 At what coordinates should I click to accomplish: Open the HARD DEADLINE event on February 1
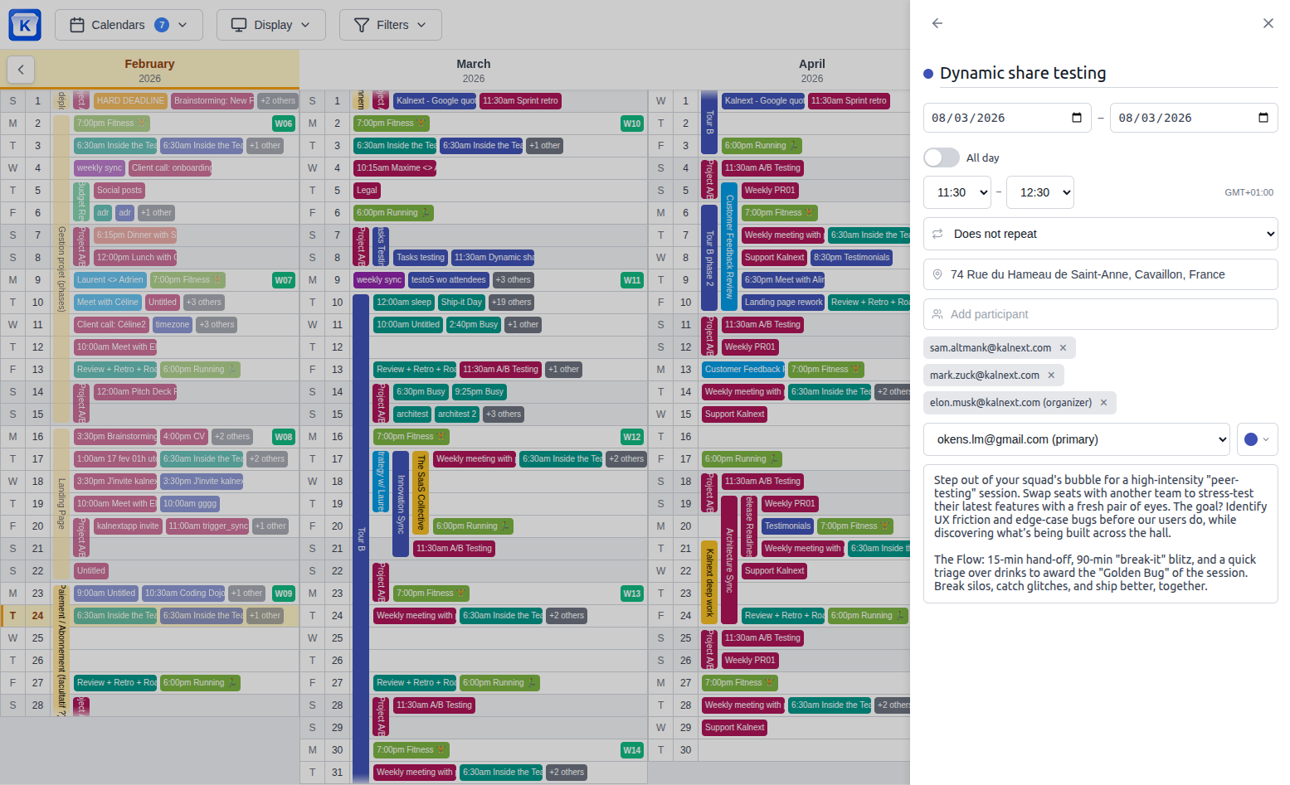tap(130, 101)
